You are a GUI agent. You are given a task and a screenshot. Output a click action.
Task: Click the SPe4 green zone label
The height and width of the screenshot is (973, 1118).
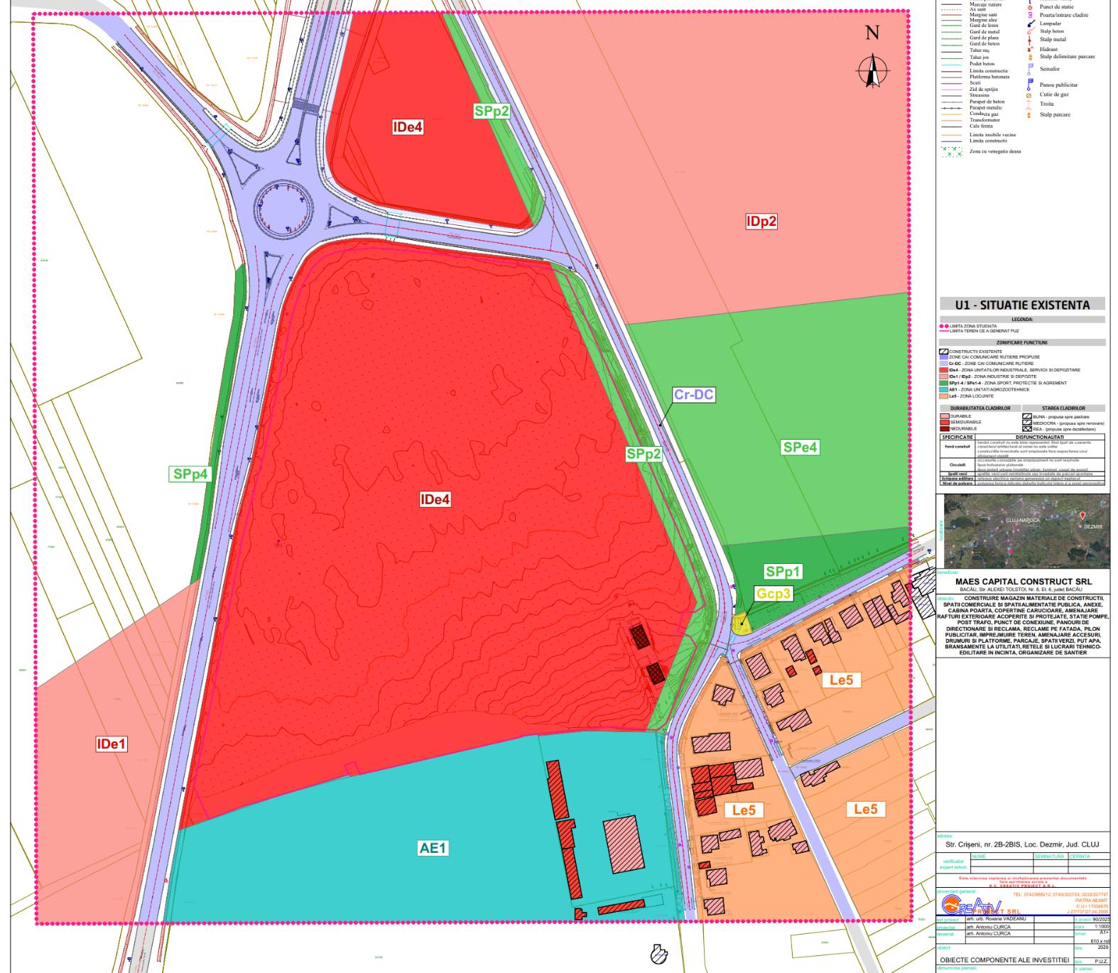click(x=800, y=447)
